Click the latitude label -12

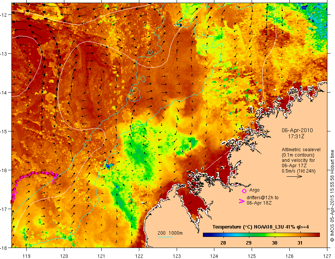[4, 15]
